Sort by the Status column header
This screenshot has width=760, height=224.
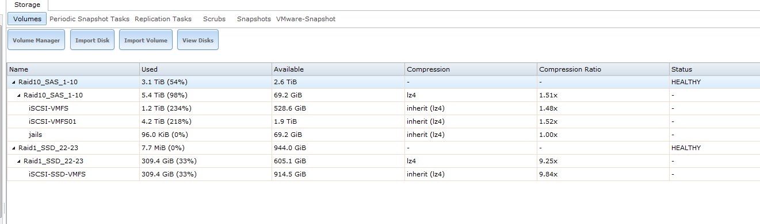point(714,69)
